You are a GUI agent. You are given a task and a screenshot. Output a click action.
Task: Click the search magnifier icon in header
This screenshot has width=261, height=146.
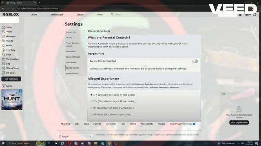(x=112, y=15)
